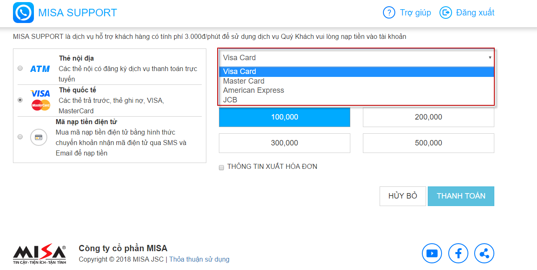Image resolution: width=537 pixels, height=270 pixels.
Task: Click the MISA SUPPORT title text
Action: coord(77,13)
